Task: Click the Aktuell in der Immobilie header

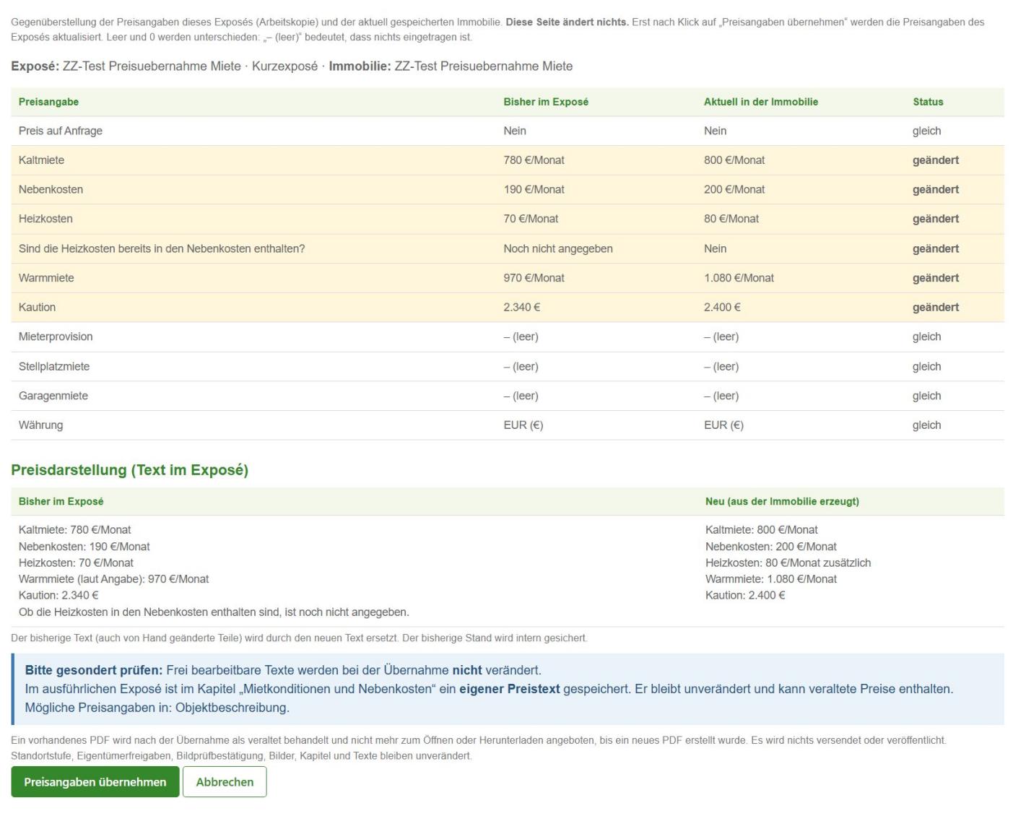Action: pos(761,102)
